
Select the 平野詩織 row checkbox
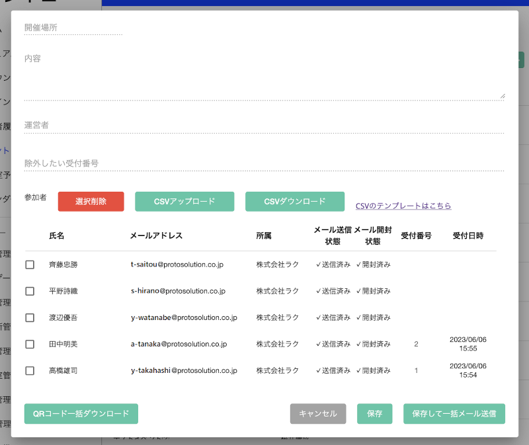point(30,291)
